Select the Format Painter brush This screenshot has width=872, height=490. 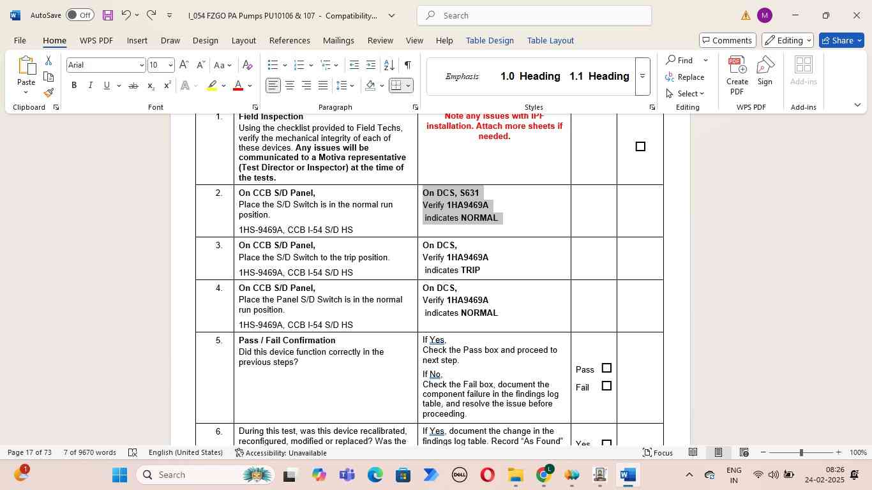[x=49, y=93]
